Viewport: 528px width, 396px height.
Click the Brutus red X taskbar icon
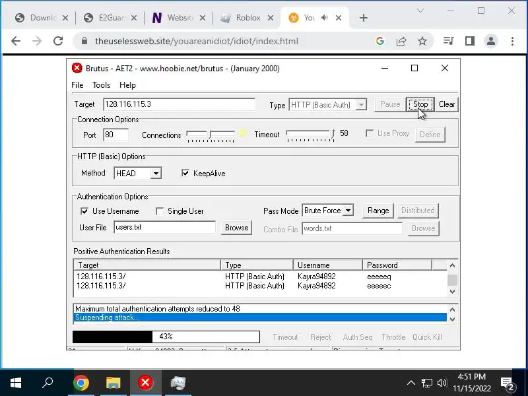coord(145,383)
